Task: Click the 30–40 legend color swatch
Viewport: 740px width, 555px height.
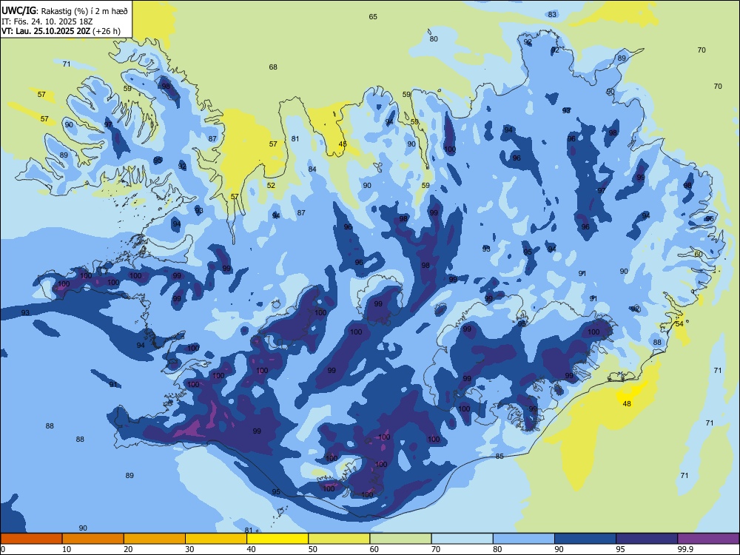Action: point(216,539)
